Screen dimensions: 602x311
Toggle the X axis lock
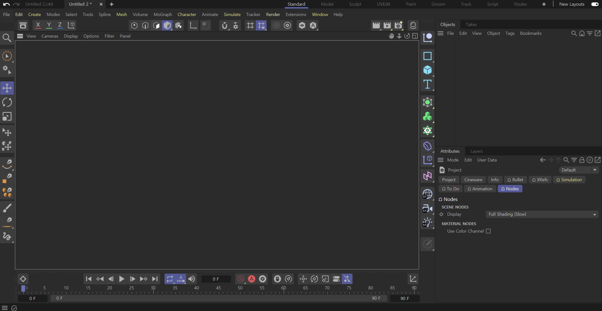pos(38,25)
